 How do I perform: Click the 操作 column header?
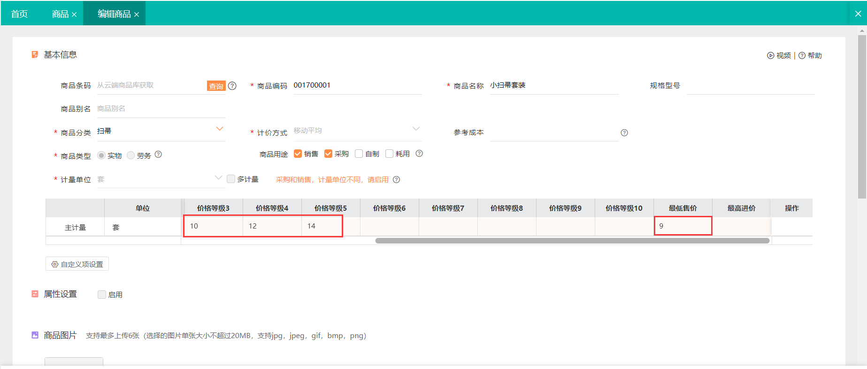(792, 208)
